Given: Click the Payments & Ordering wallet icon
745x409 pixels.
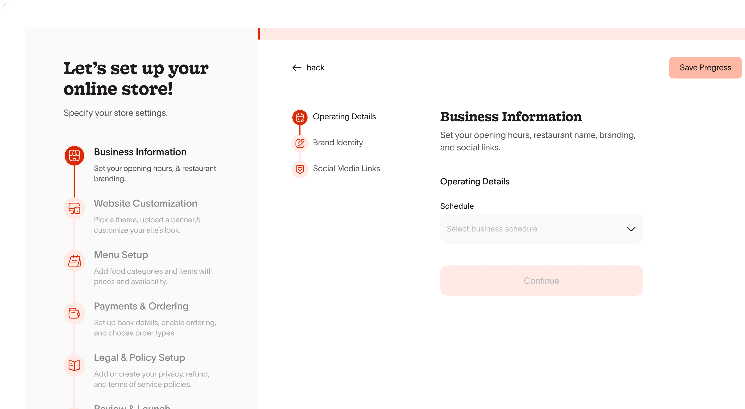Looking at the screenshot, I should coord(74,313).
